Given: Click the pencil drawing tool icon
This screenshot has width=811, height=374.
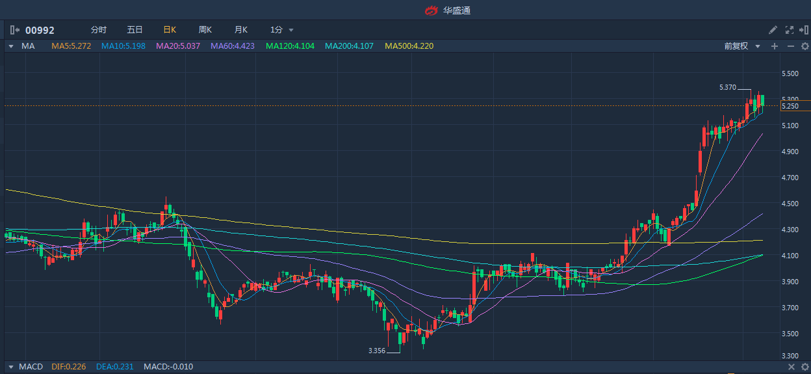Looking at the screenshot, I should pos(773,30).
